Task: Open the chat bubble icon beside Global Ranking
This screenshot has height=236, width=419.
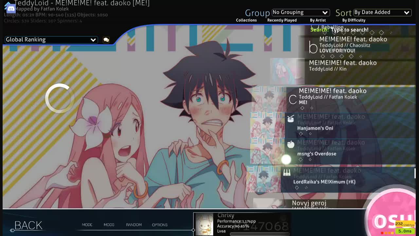Action: click(x=106, y=40)
